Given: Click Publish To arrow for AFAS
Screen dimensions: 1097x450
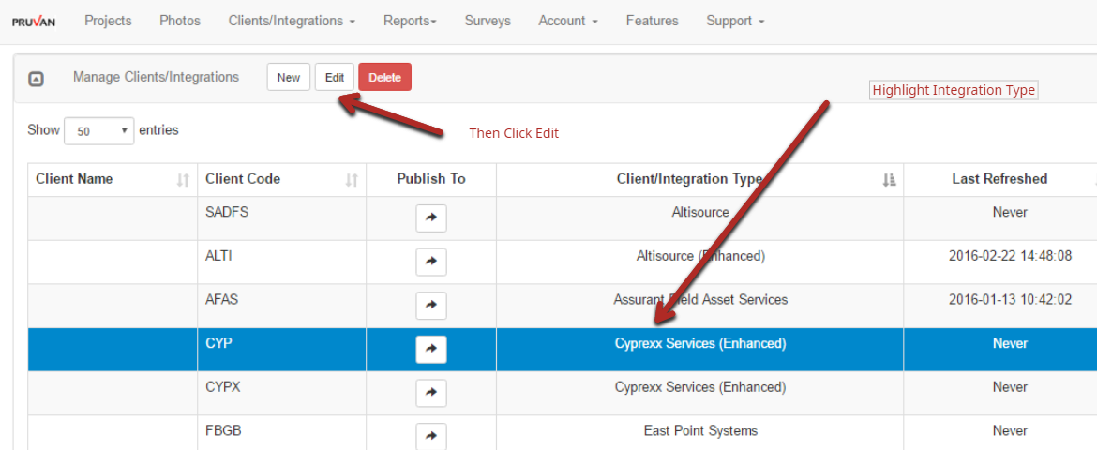Looking at the screenshot, I should [431, 306].
